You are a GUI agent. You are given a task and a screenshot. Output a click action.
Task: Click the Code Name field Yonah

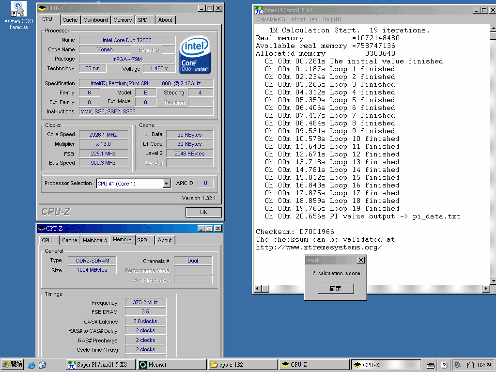click(x=105, y=49)
